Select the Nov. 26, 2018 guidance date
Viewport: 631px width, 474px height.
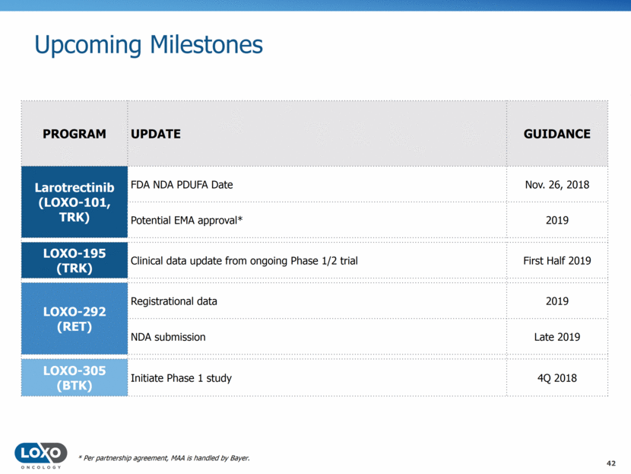point(556,185)
